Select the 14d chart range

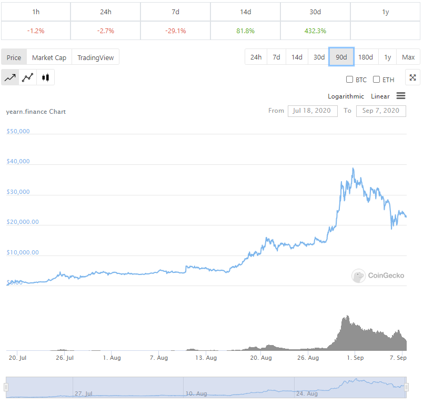297,57
